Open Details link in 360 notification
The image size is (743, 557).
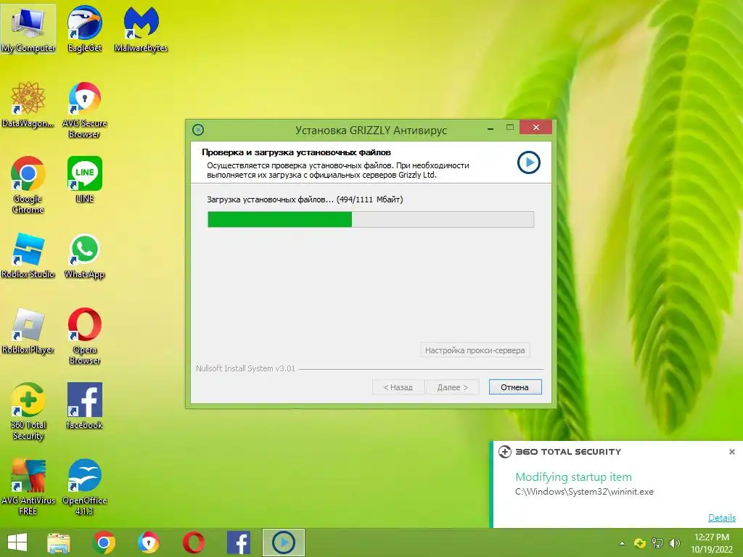(722, 517)
